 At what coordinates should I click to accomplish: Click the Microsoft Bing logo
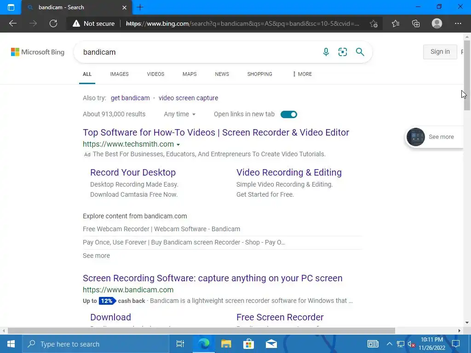[38, 52]
